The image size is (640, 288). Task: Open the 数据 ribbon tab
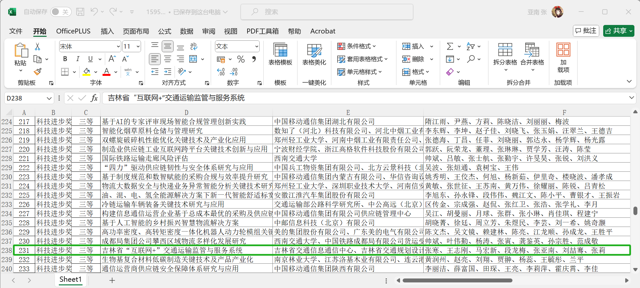(186, 31)
